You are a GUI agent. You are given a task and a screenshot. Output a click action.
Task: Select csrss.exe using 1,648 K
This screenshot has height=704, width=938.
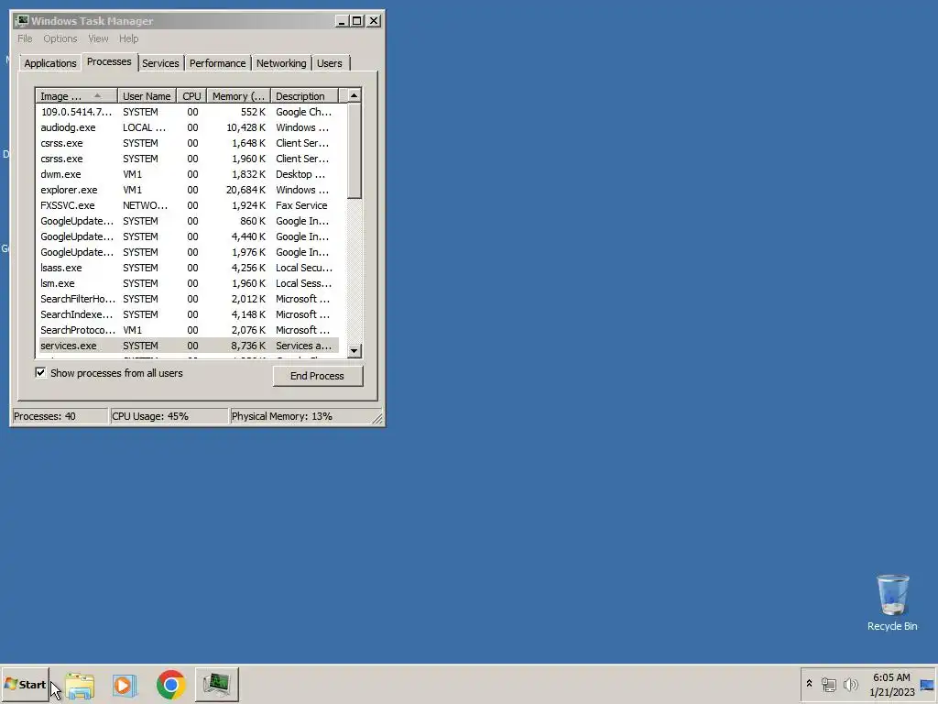(189, 143)
